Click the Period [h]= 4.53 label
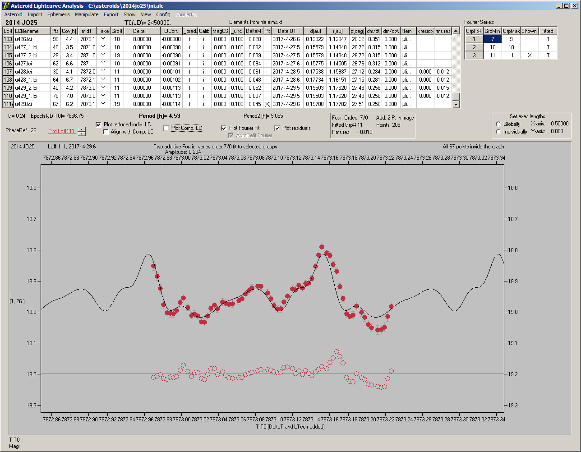This screenshot has height=452, width=581. 160,116
